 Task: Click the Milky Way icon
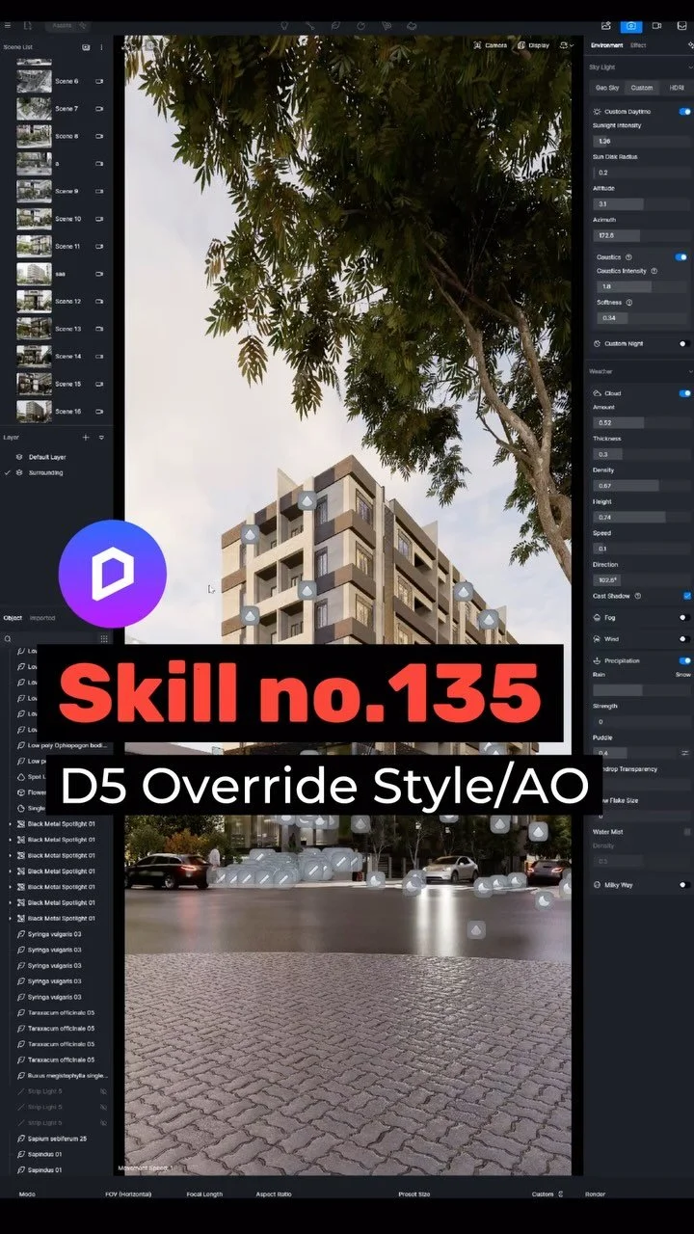(598, 885)
